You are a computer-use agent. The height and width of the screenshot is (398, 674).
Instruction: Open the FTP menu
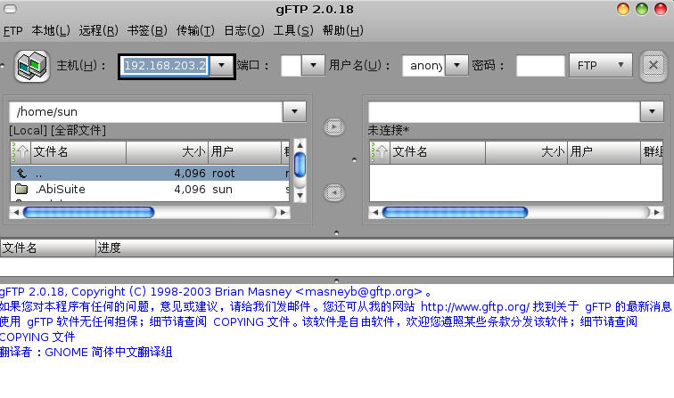tap(12, 31)
